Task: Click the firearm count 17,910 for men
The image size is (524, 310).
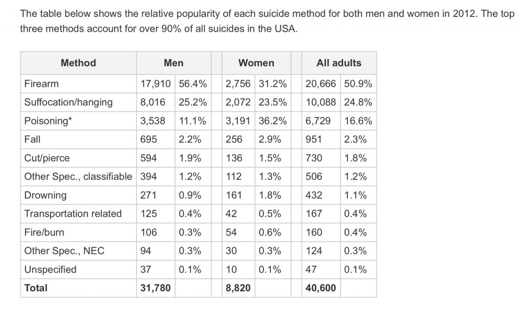Action: 156,84
